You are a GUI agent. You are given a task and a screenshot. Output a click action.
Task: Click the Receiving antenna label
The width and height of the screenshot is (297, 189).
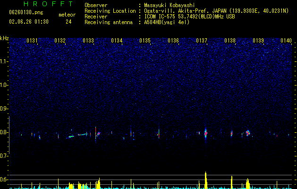[109, 22]
